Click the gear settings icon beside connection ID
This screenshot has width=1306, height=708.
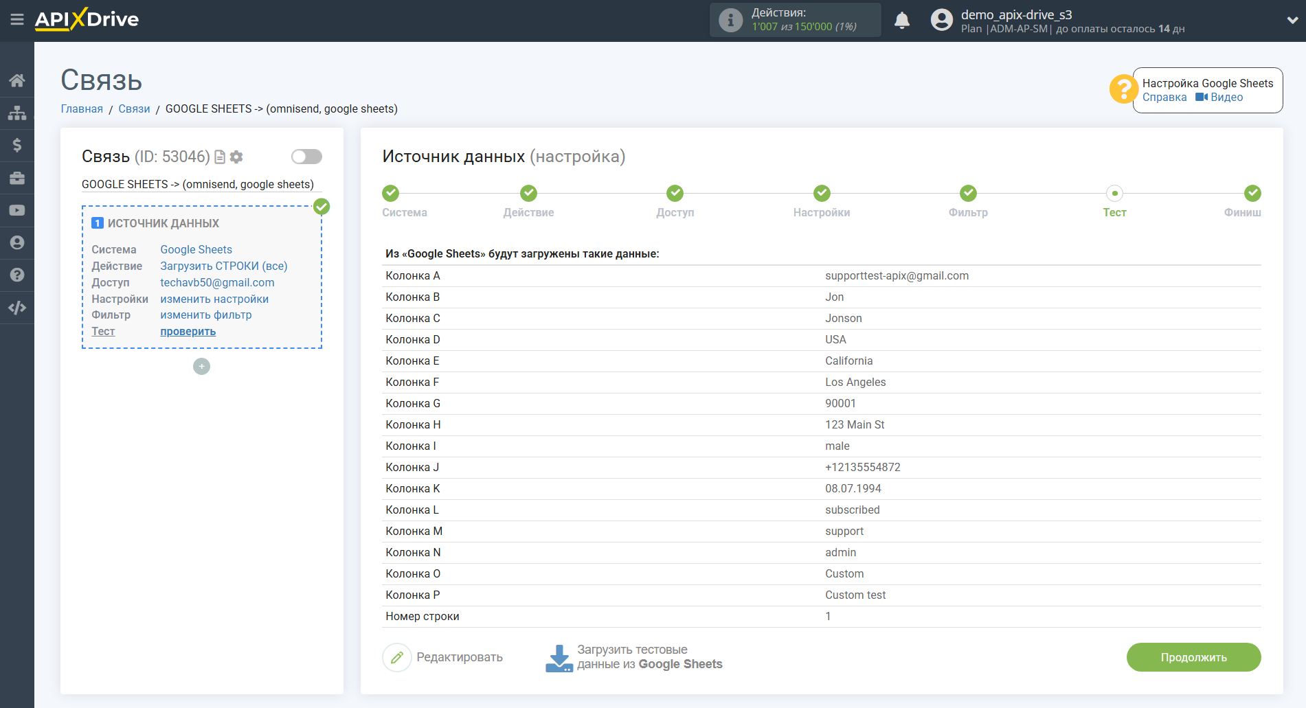pos(236,157)
